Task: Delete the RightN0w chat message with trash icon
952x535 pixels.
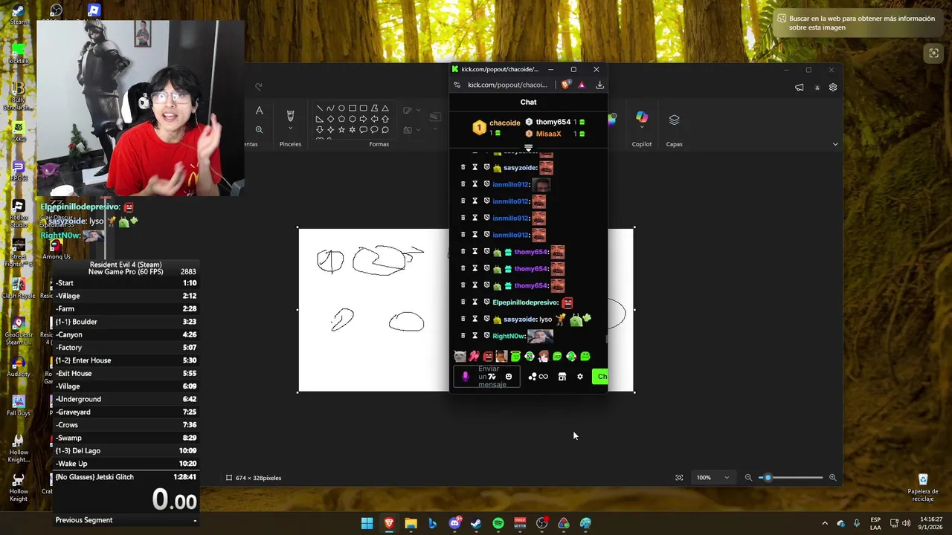Action: coord(463,336)
